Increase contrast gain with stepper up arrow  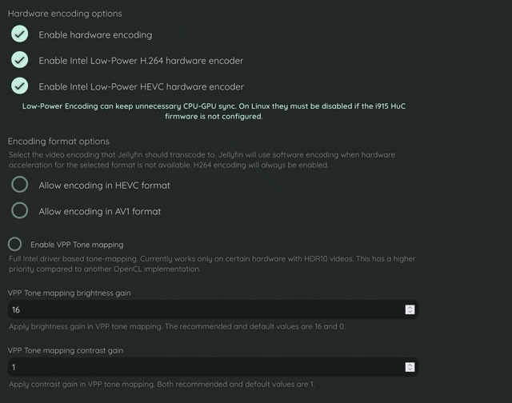click(410, 365)
